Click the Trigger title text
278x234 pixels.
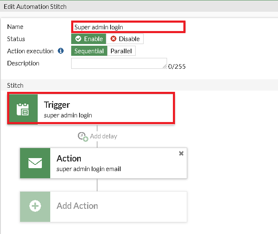click(x=57, y=105)
